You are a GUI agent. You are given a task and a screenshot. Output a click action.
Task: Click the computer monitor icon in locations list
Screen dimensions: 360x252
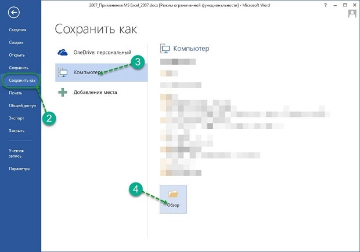click(x=63, y=72)
